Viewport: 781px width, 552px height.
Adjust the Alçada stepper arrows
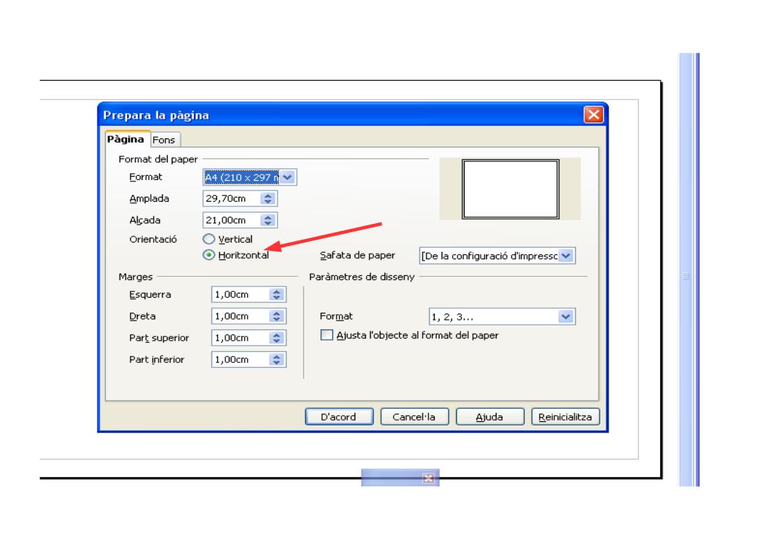tap(268, 220)
